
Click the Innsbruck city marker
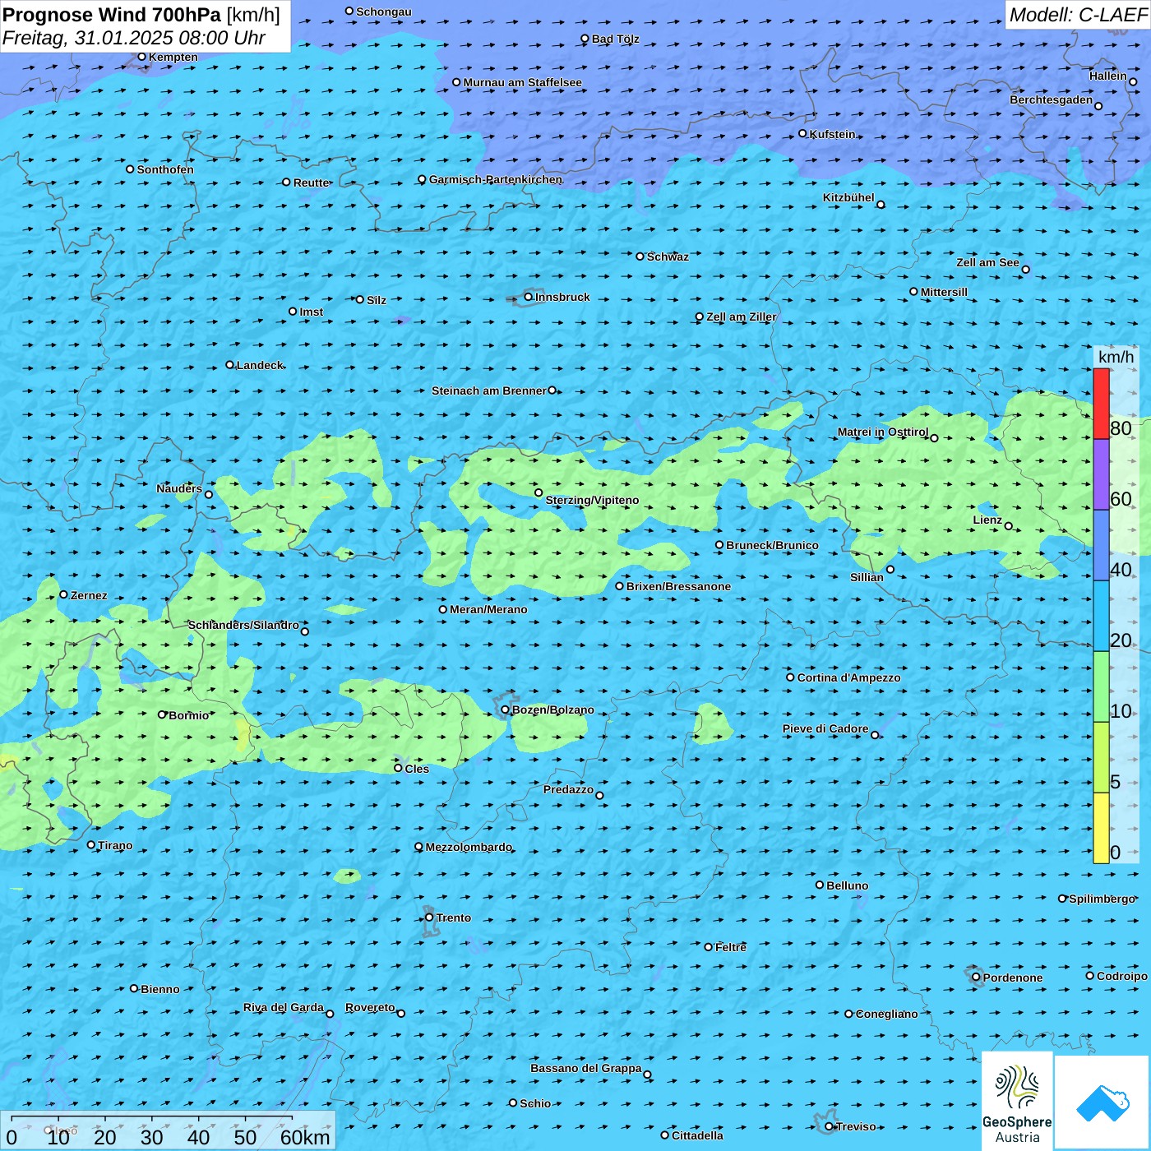coord(529,297)
